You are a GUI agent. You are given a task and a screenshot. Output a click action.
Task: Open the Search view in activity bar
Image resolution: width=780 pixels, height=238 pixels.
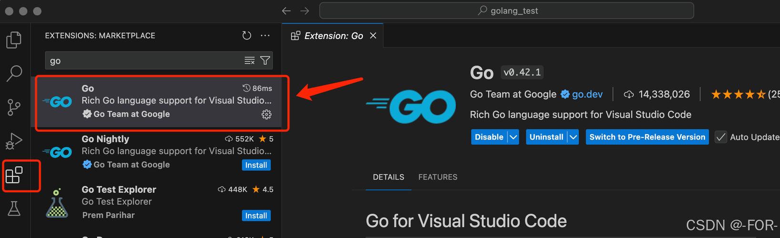[x=14, y=73]
